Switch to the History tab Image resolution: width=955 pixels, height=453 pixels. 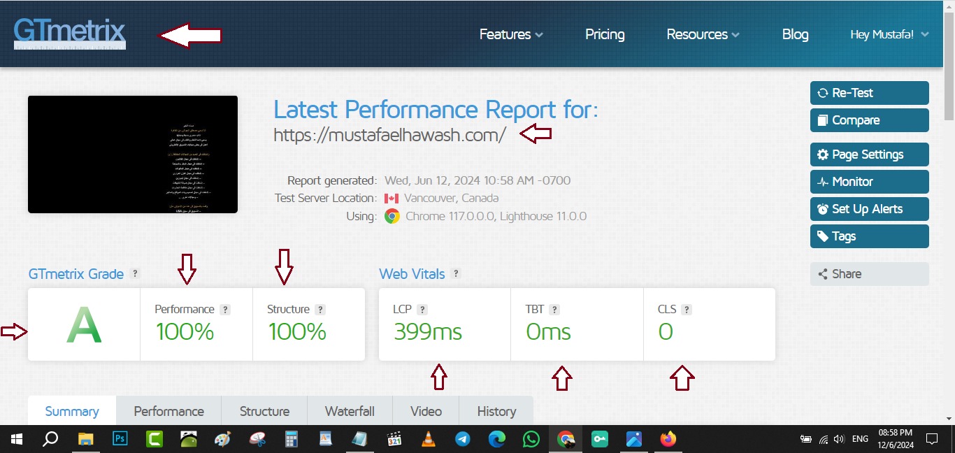pyautogui.click(x=496, y=411)
